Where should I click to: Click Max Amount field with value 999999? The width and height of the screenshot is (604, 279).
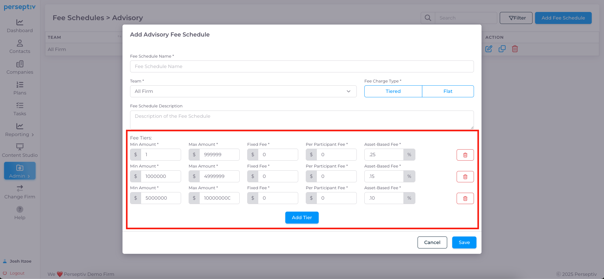219,155
